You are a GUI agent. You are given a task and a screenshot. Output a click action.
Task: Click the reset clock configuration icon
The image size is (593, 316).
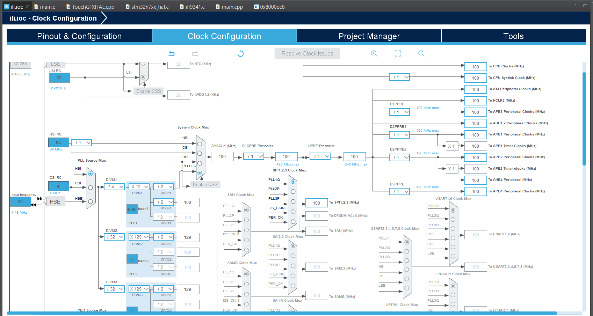[x=240, y=53]
